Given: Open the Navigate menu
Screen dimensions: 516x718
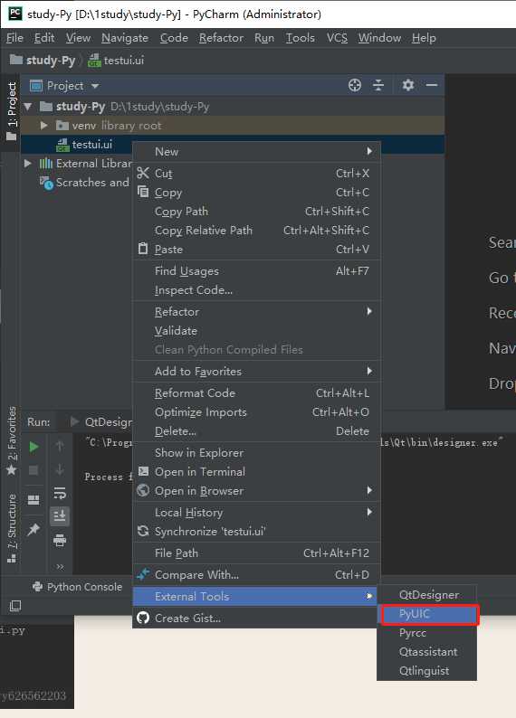Looking at the screenshot, I should coord(125,38).
